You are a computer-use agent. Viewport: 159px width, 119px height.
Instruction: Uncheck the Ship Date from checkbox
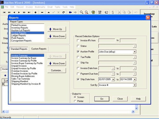pos(78,79)
